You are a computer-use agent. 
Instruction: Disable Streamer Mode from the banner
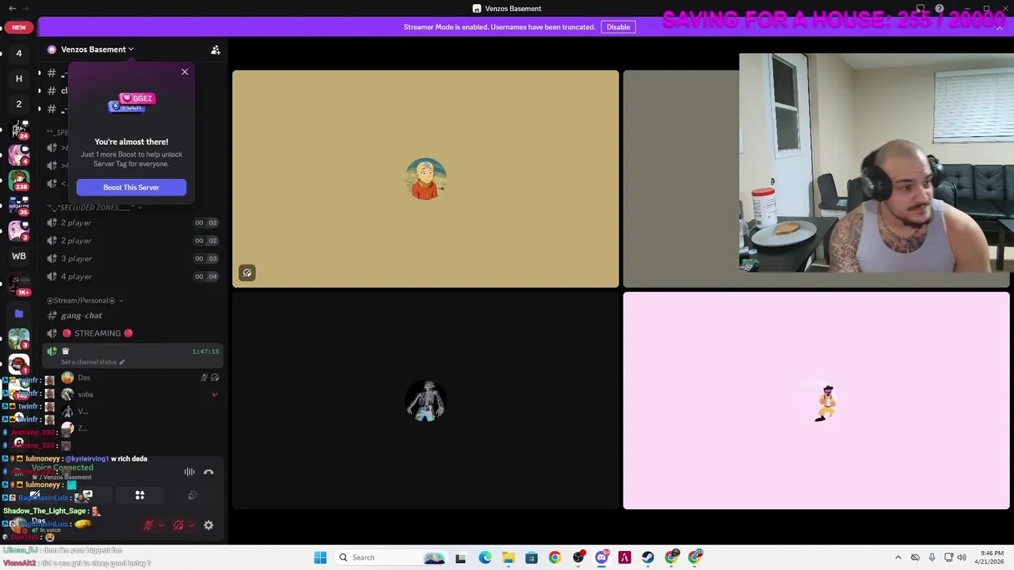[x=618, y=27]
